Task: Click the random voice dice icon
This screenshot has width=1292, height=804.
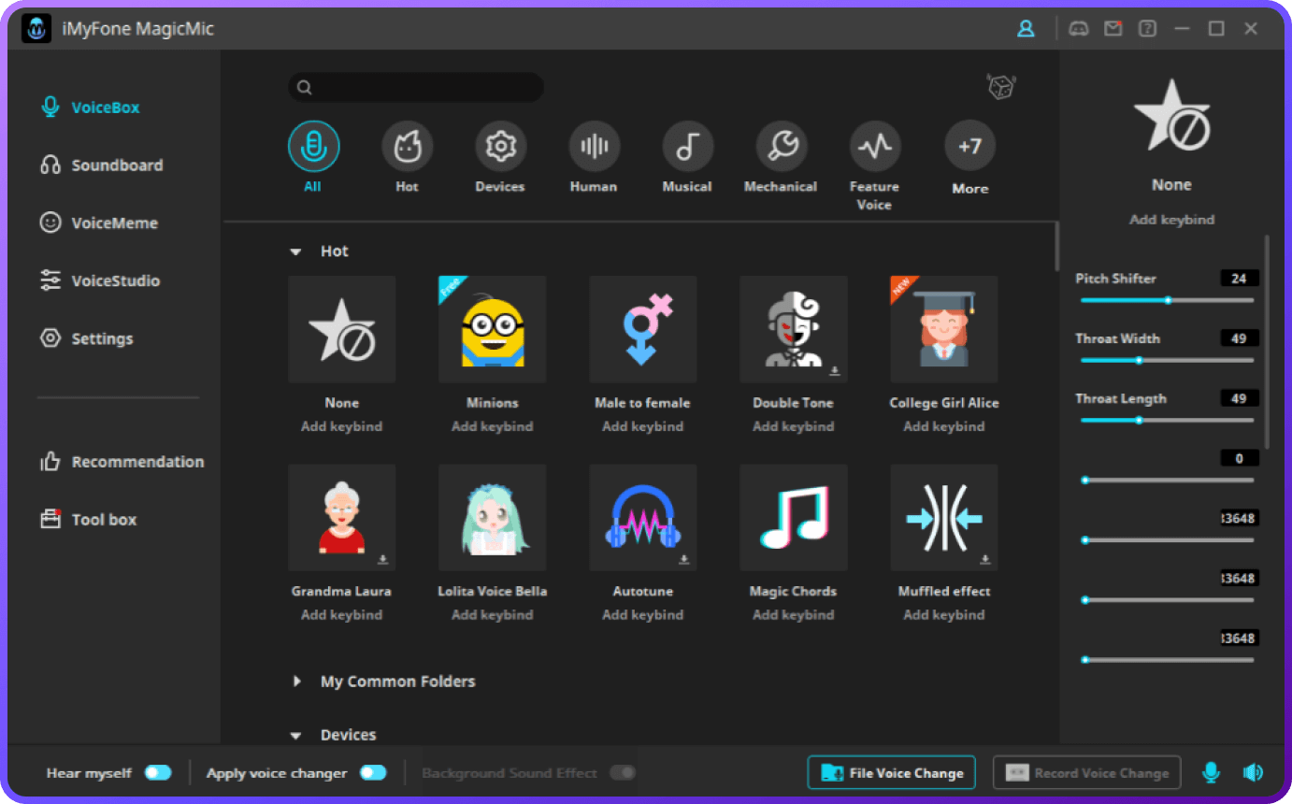Action: 1001,87
